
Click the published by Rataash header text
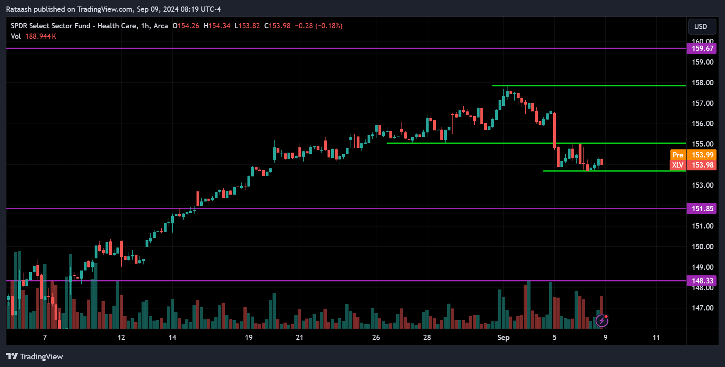(x=113, y=9)
